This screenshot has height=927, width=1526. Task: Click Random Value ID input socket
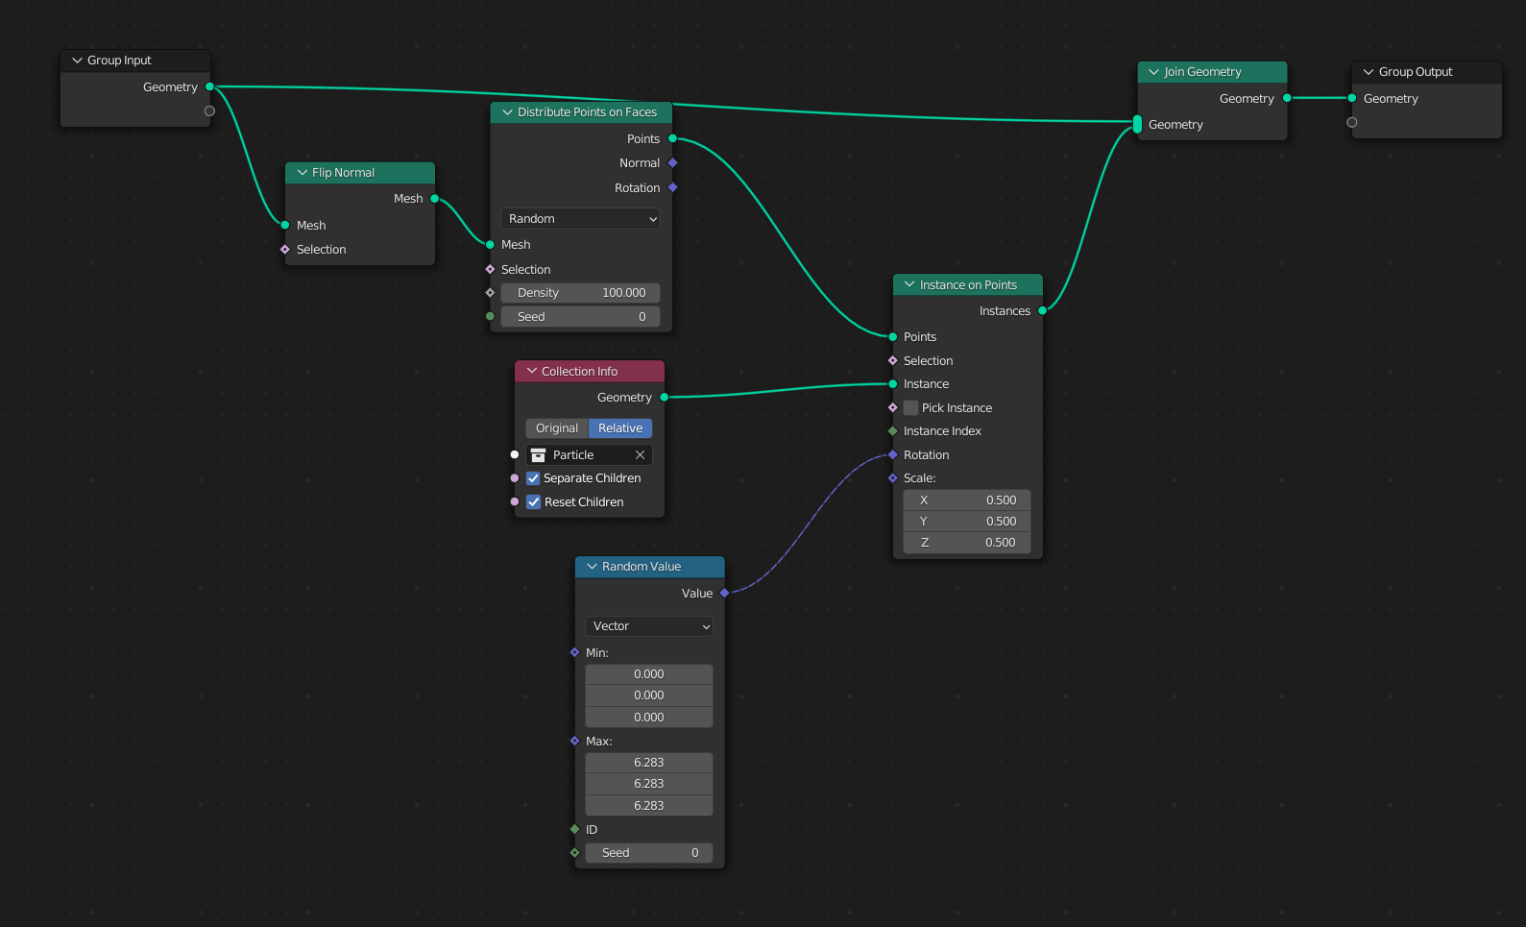pyautogui.click(x=574, y=829)
